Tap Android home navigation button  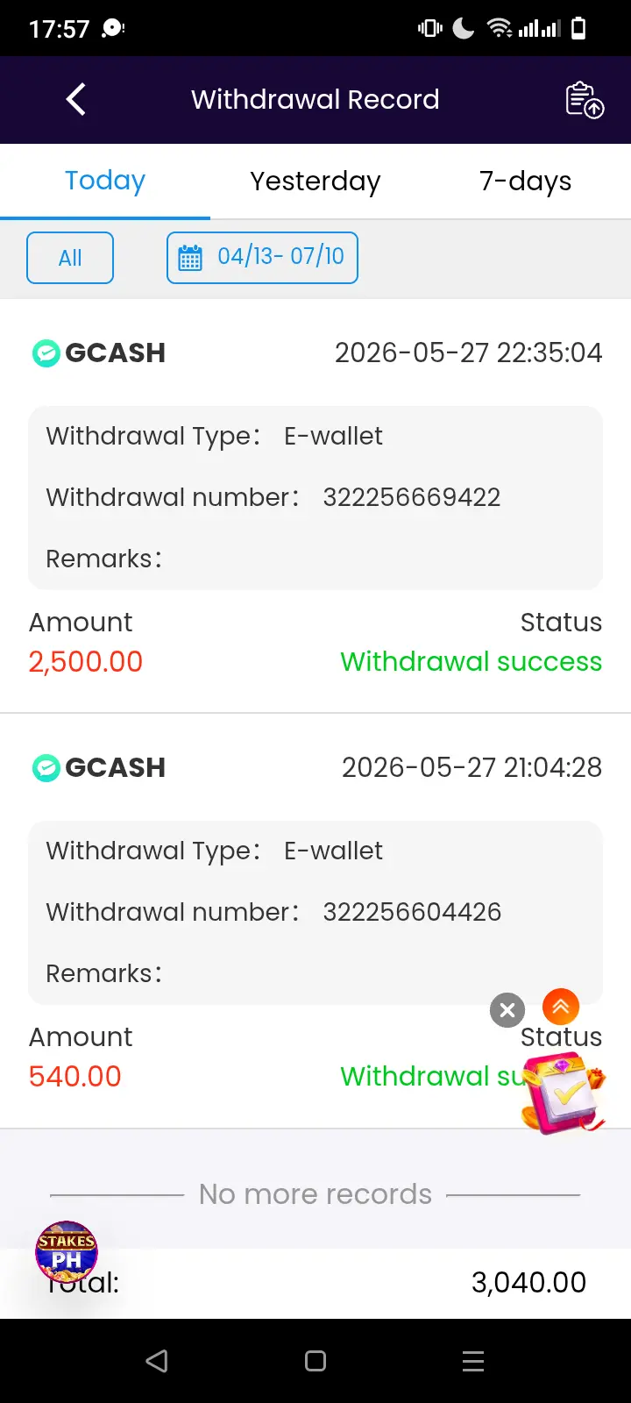tap(315, 1361)
